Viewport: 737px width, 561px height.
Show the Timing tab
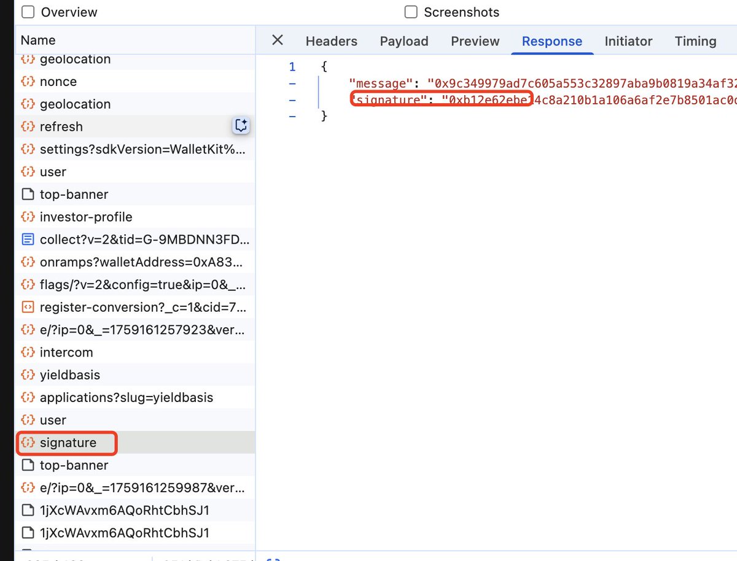(x=695, y=41)
